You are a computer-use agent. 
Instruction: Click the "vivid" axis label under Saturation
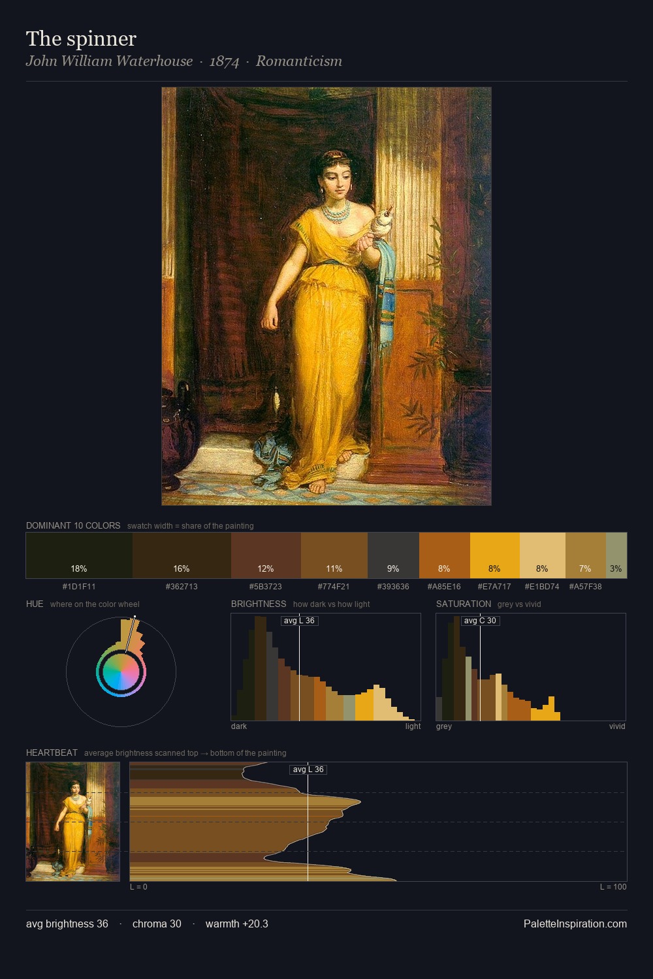[x=617, y=726]
